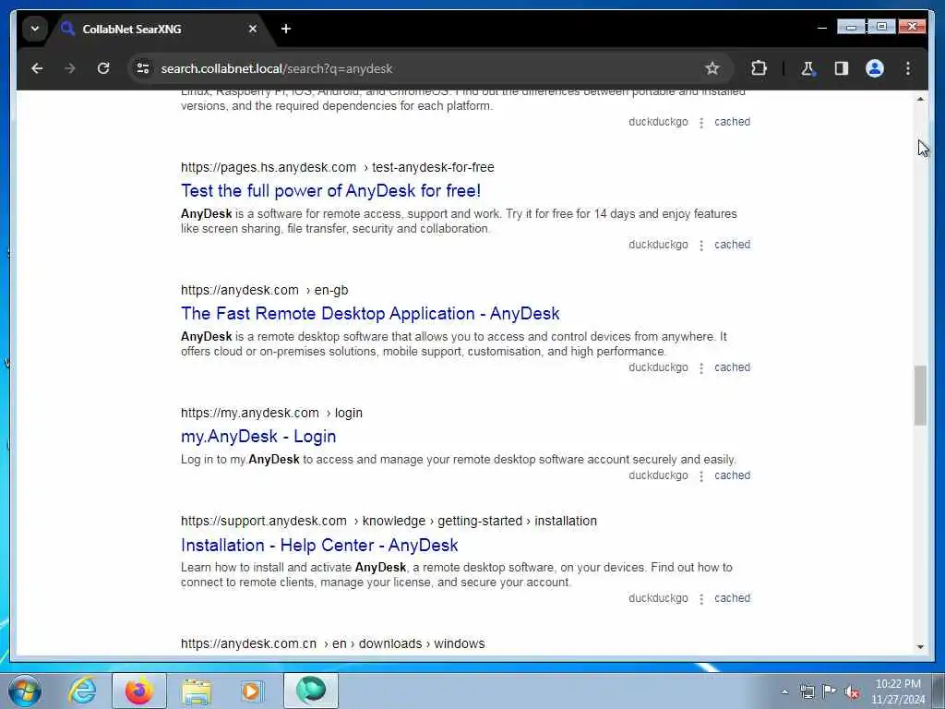The height and width of the screenshot is (709, 945).
Task: Expand options menu for Fast Remote Desktop result
Action: [x=701, y=368]
